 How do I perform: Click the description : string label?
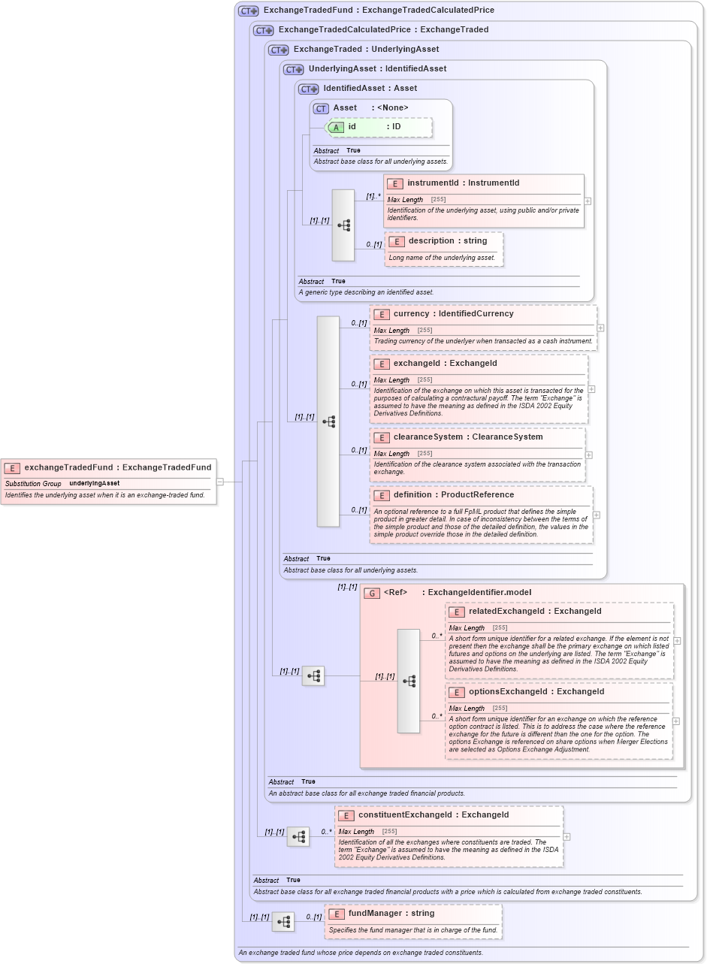pyautogui.click(x=448, y=242)
